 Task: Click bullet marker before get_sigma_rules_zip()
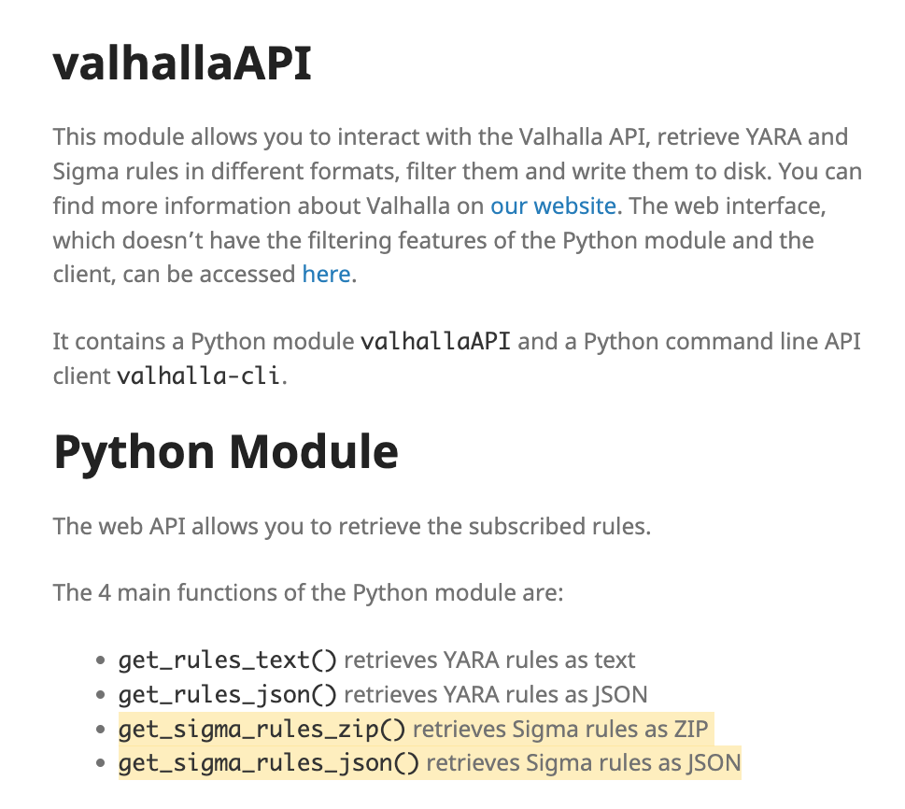pyautogui.click(x=100, y=730)
